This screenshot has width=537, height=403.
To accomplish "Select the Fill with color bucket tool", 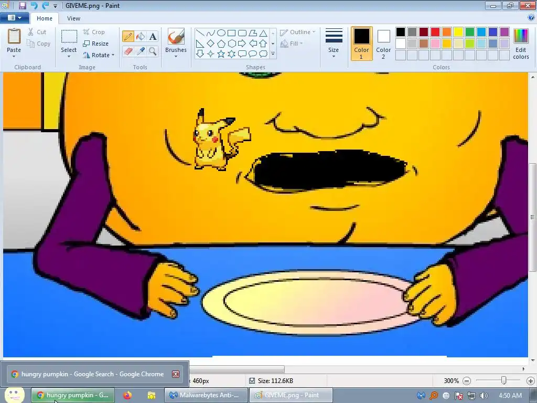I will (141, 36).
